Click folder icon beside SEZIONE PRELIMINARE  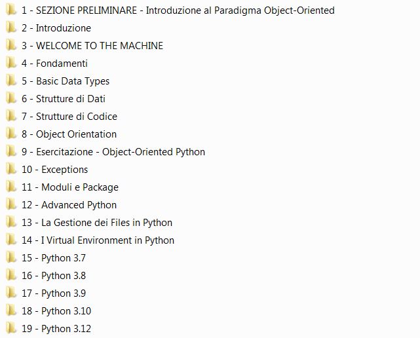pyautogui.click(x=10, y=10)
